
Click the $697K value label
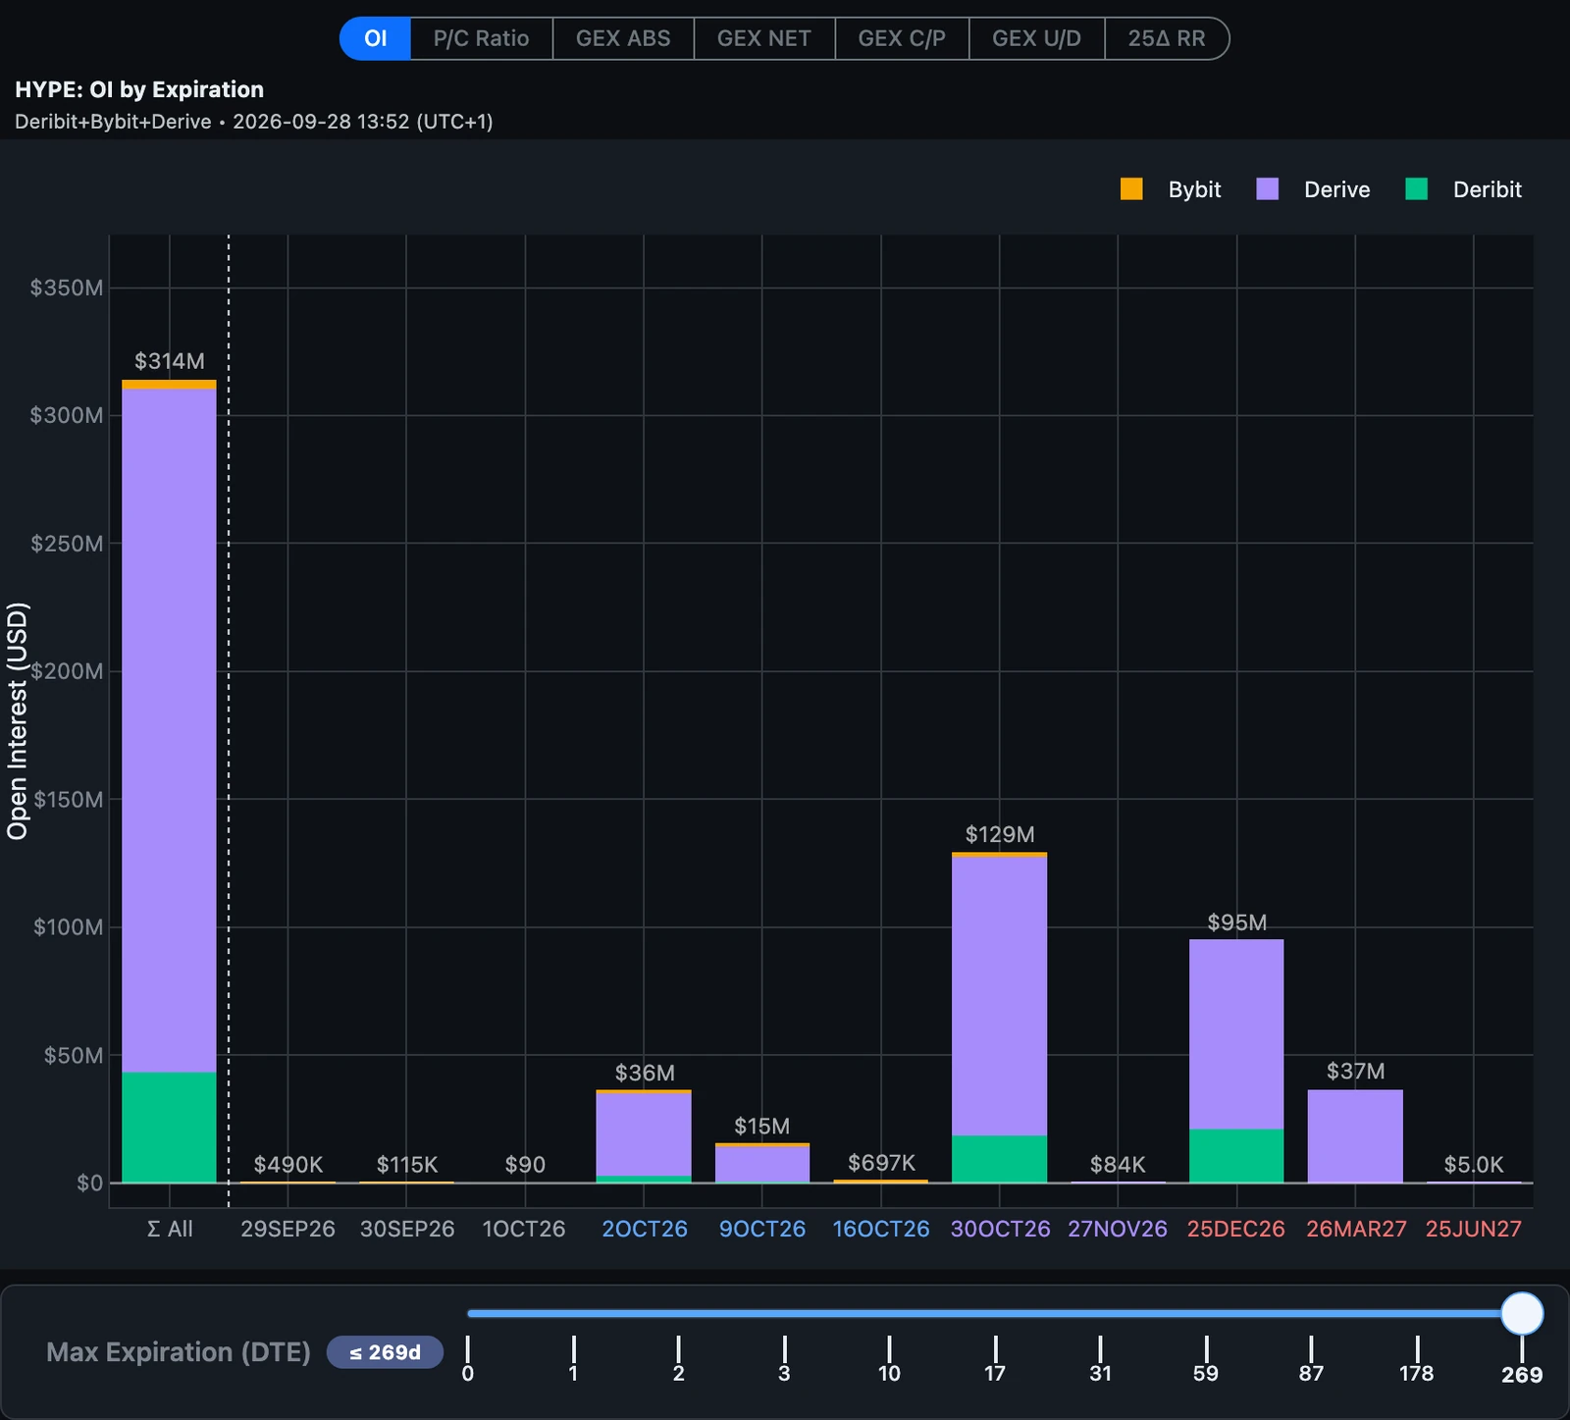pyautogui.click(x=881, y=1163)
